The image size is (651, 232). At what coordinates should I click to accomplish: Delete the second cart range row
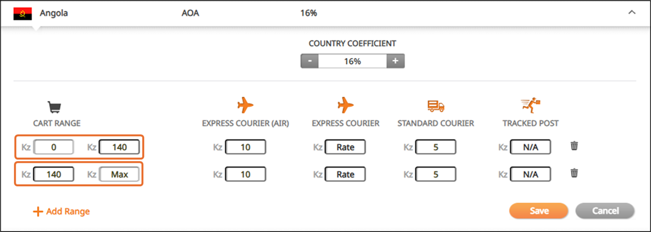pos(574,173)
